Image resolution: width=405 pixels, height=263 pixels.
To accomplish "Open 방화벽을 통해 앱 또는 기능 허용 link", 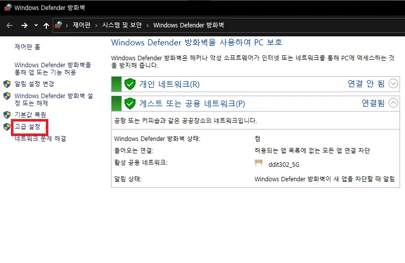I will coord(53,68).
